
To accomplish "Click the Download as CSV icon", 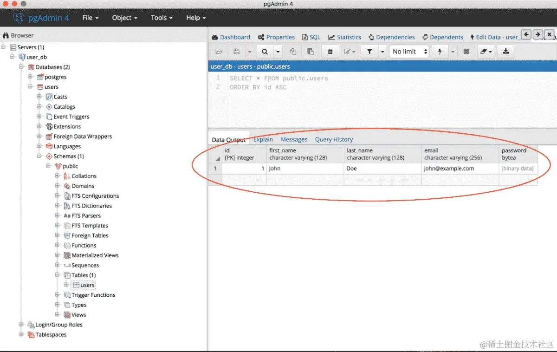I will click(x=506, y=52).
